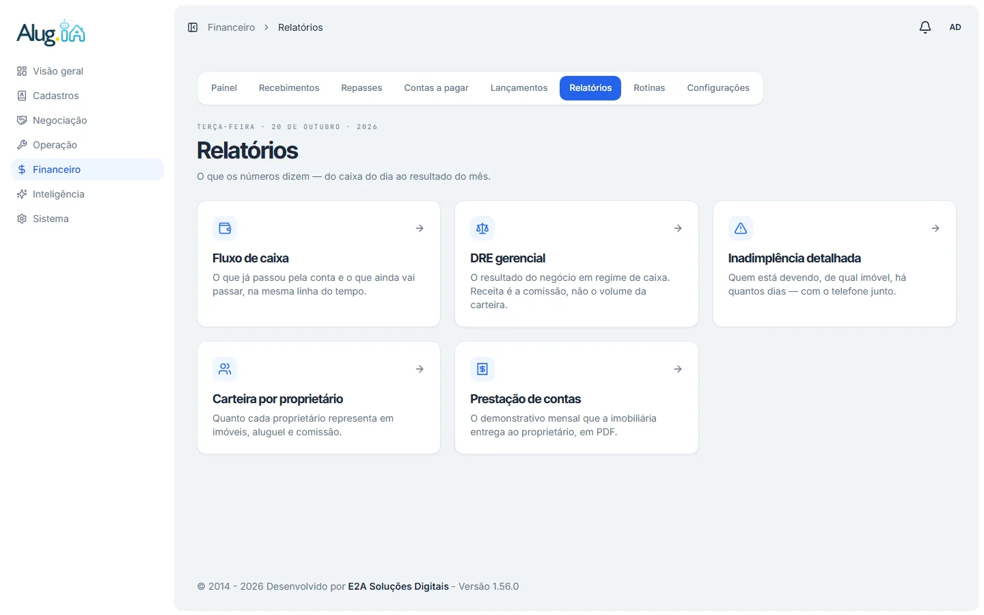Click users icon on Carteira por proprietário

pos(225,369)
